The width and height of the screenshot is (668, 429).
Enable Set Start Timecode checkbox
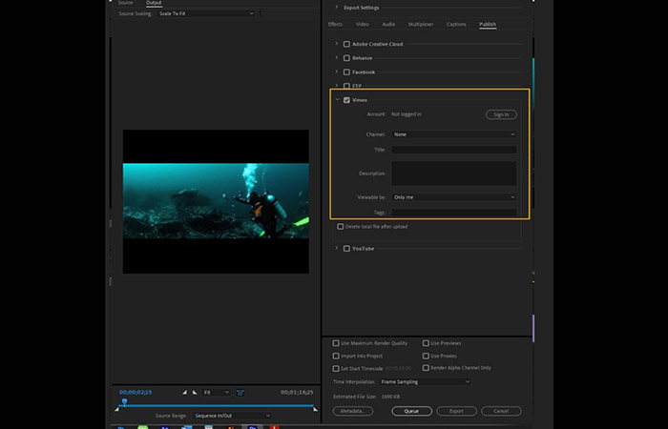tap(336, 369)
